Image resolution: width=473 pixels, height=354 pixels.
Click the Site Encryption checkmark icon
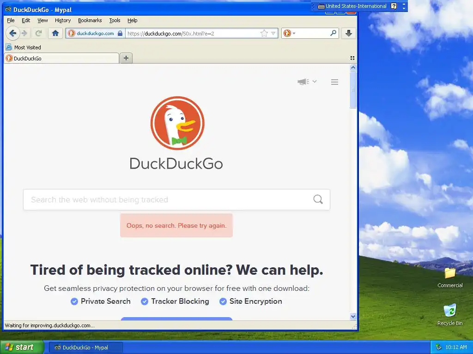223,301
